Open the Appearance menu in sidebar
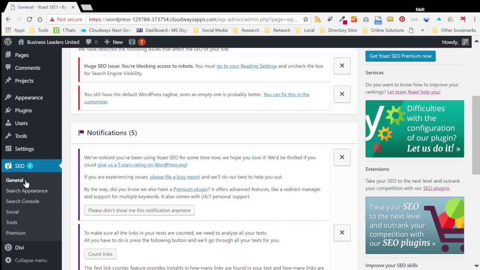 click(x=29, y=97)
